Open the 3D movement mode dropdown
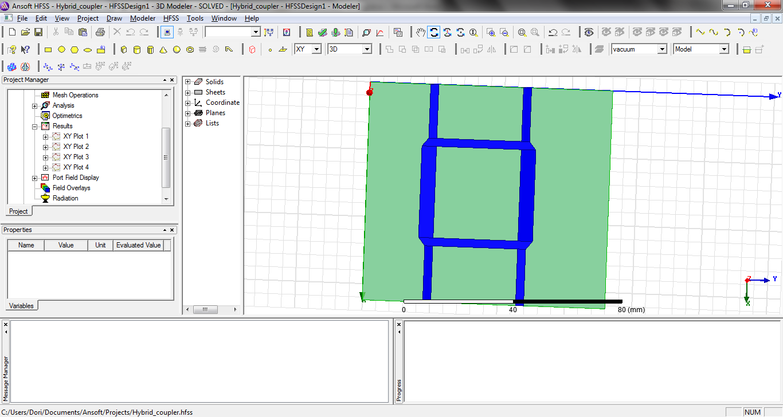Image resolution: width=783 pixels, height=417 pixels. pyautogui.click(x=367, y=49)
